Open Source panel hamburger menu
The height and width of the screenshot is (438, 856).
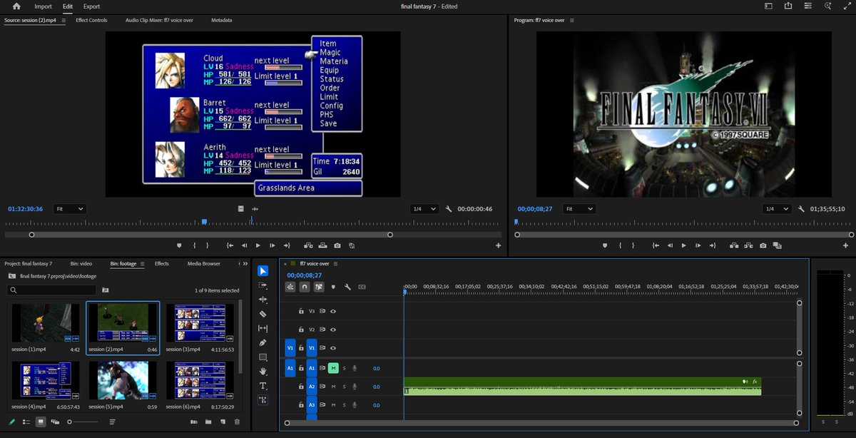(63, 21)
